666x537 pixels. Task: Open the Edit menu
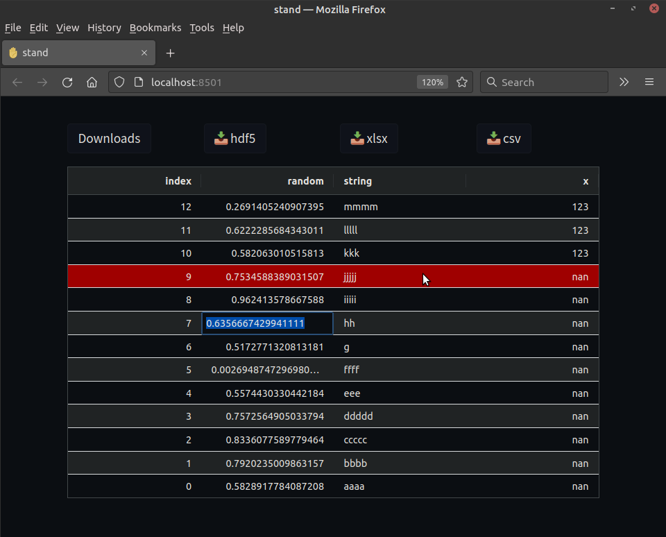pyautogui.click(x=39, y=28)
